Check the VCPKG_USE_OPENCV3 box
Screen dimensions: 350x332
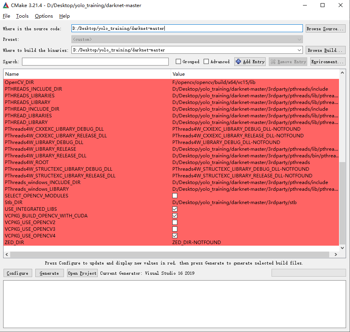tap(175, 229)
